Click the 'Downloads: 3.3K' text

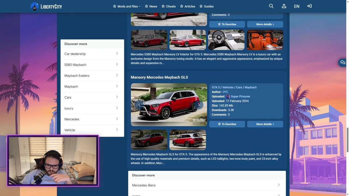[223, 110]
